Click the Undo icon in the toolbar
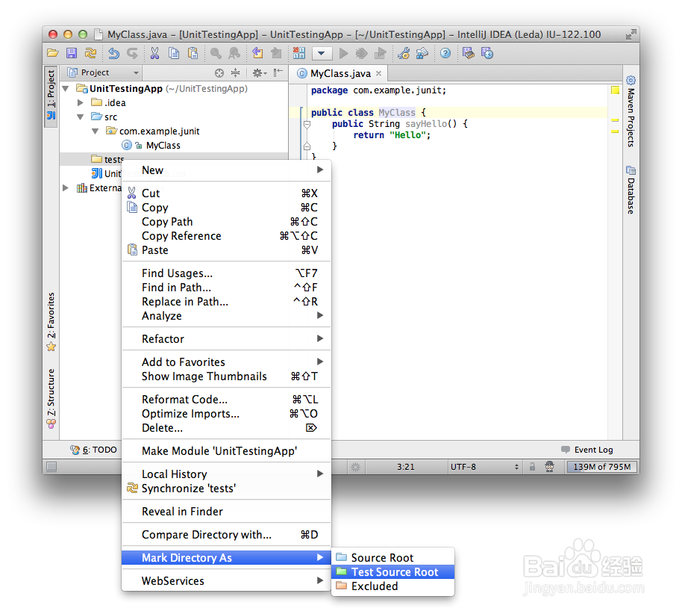 [113, 53]
